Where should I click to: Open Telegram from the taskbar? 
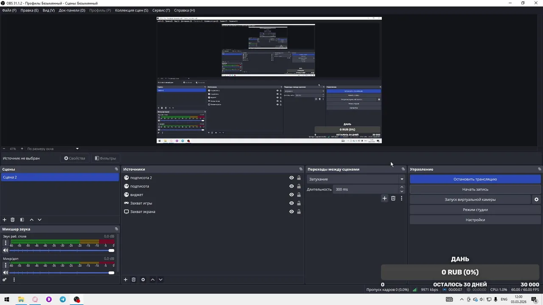tap(63, 299)
